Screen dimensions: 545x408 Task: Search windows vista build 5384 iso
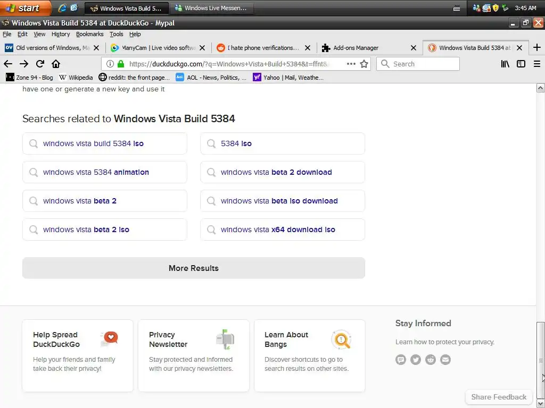click(x=105, y=143)
